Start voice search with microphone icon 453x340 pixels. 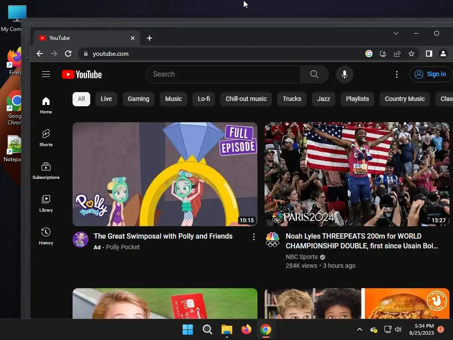[x=344, y=74]
